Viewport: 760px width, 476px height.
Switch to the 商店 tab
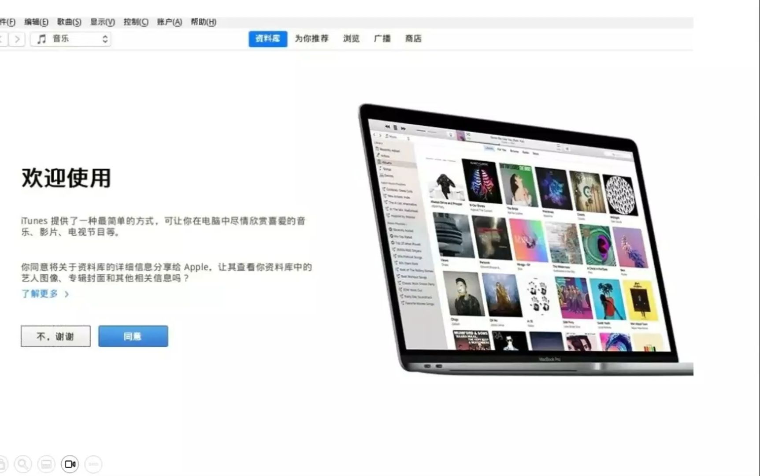(413, 39)
